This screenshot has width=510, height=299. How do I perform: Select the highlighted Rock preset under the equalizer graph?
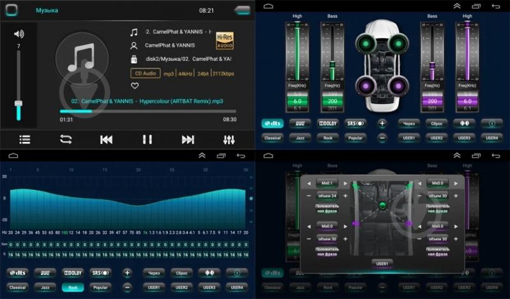click(x=73, y=287)
